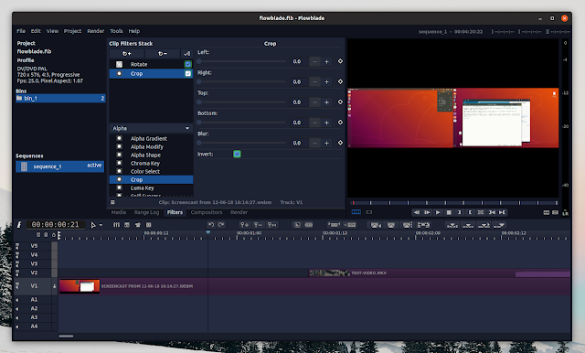The image size is (585, 353).
Task: Open the Alpha filter group dropdown
Action: click(x=151, y=128)
